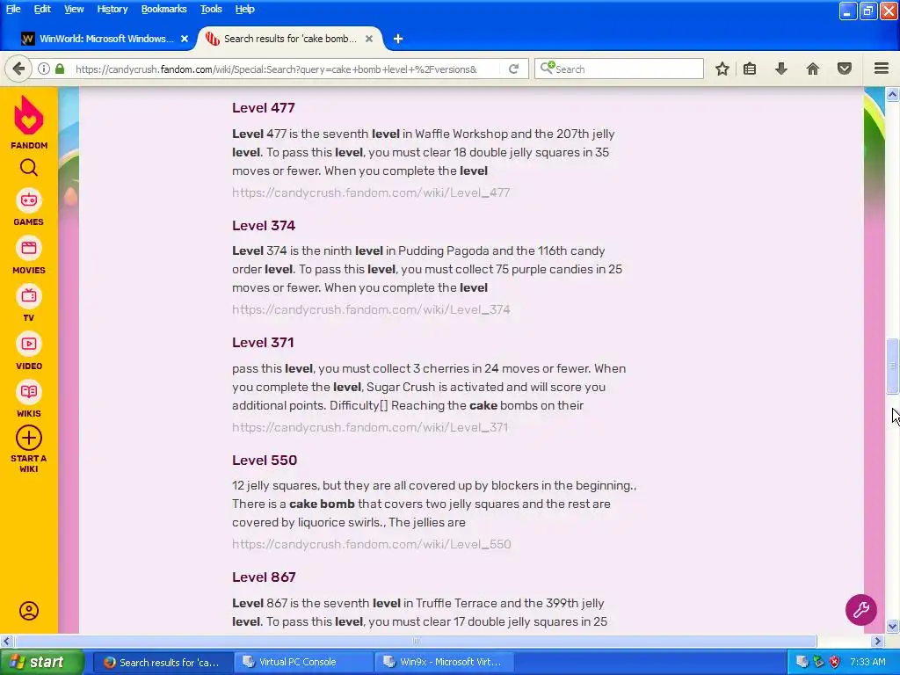Show site information icon in address bar

click(44, 69)
